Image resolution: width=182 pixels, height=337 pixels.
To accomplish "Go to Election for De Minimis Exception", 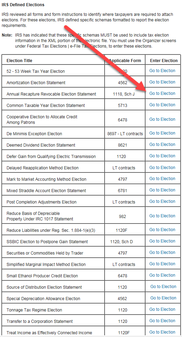I will (162, 133).
